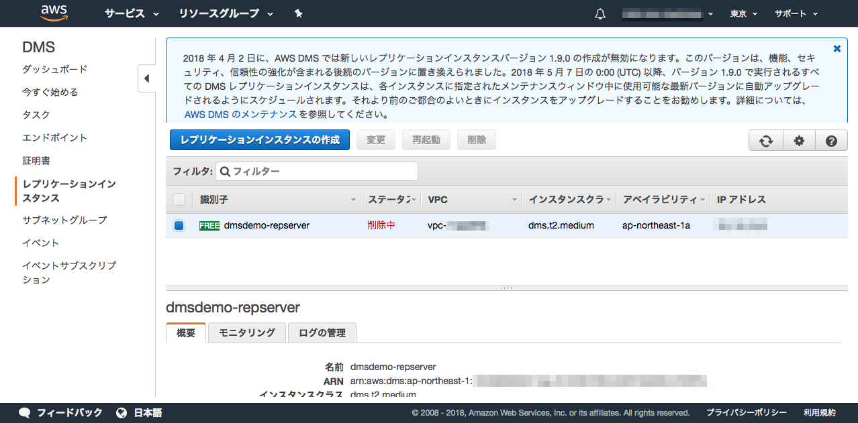Open タスク in sidebar
858x423 pixels.
tap(36, 115)
